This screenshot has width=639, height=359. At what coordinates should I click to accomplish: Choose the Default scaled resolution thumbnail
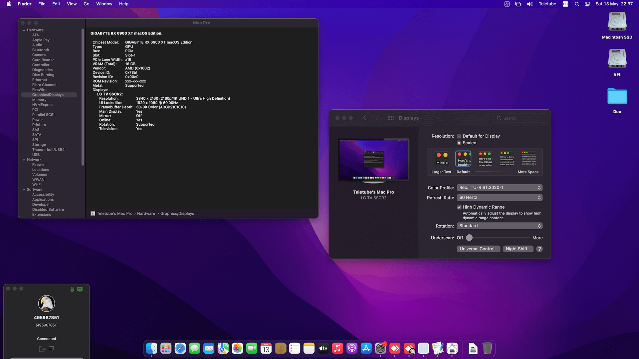pos(463,159)
